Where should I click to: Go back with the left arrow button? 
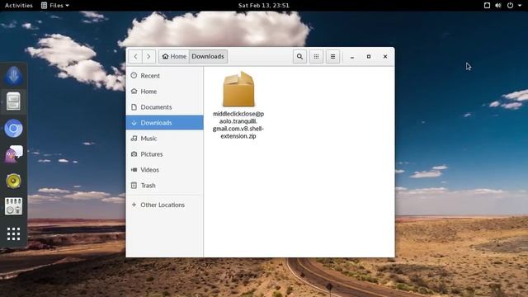pos(135,57)
